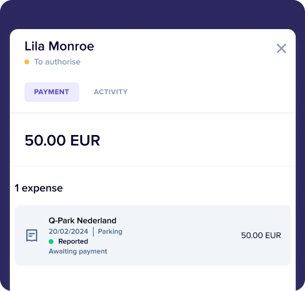The height and width of the screenshot is (291, 305).
Task: Click the dark purple header background
Action: click(x=152, y=13)
